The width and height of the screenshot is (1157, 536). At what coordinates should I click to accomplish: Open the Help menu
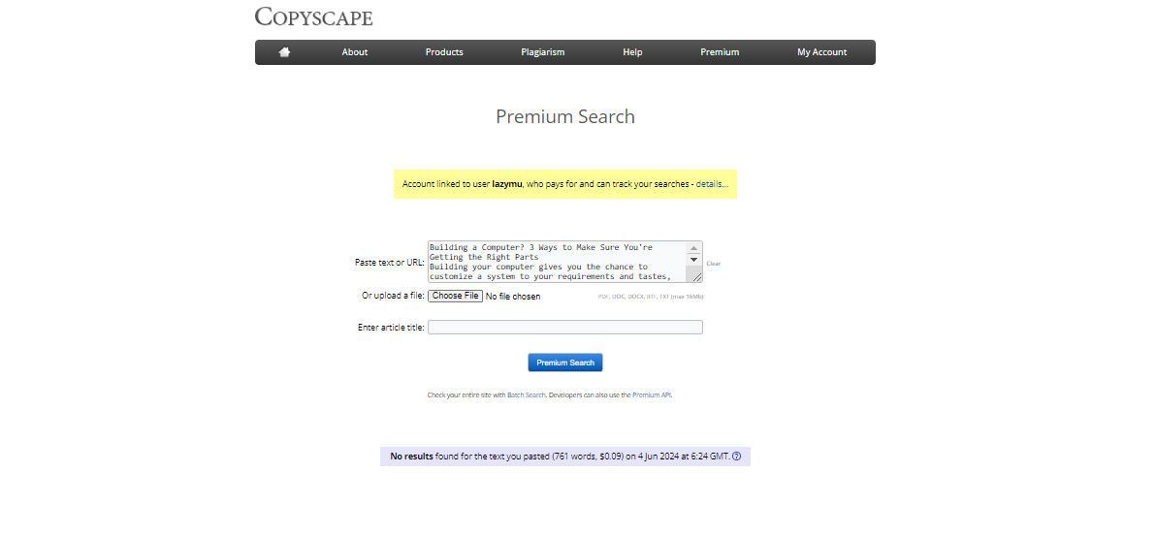632,52
